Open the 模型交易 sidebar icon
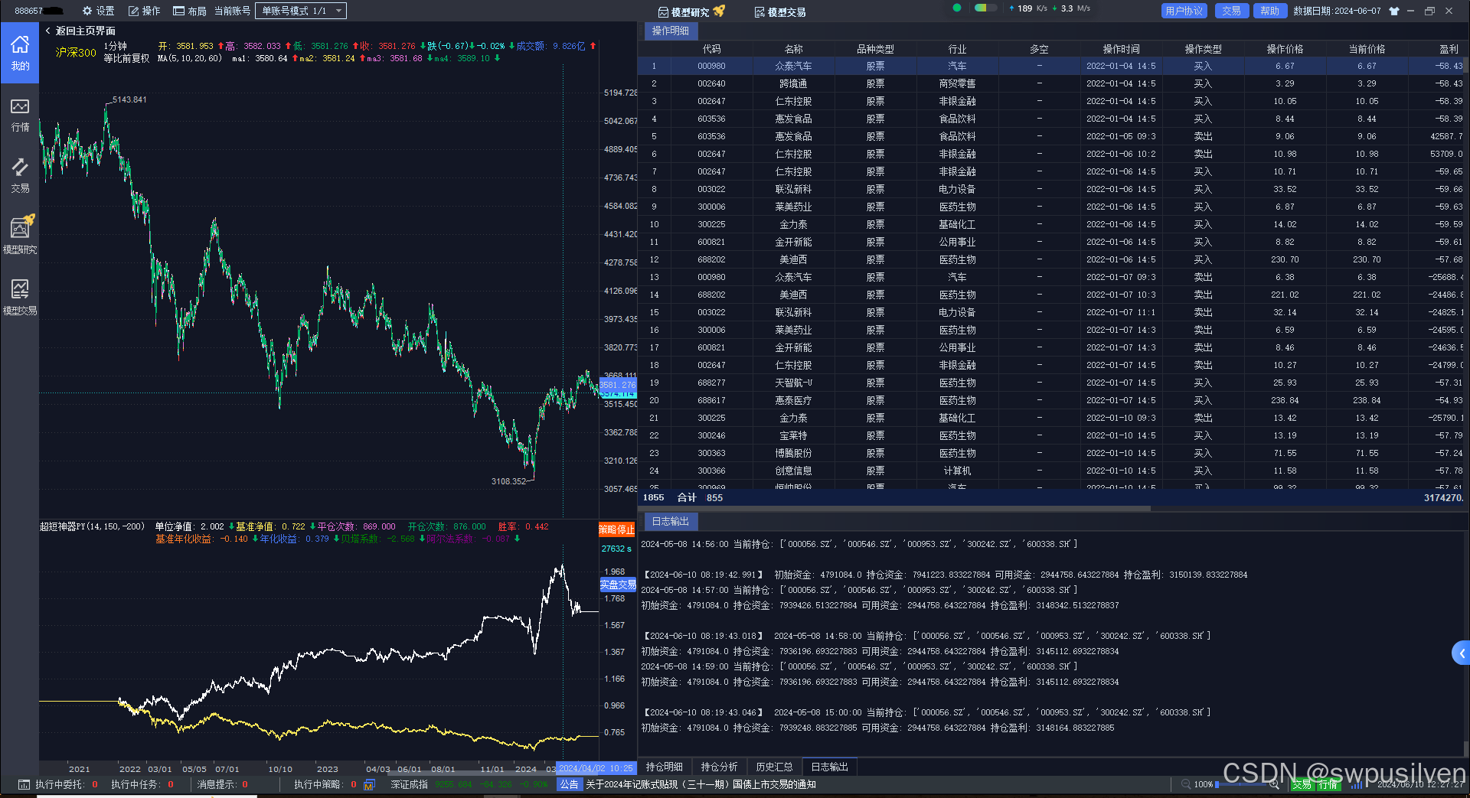This screenshot has width=1470, height=798. tap(20, 297)
